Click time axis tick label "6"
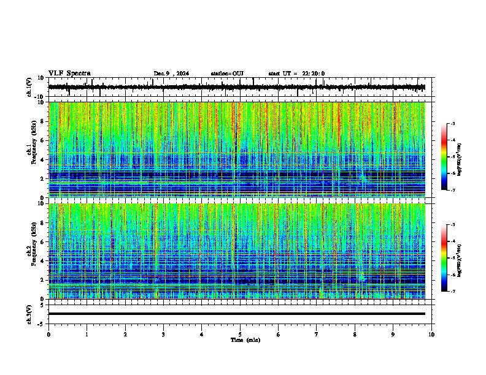 point(279,335)
